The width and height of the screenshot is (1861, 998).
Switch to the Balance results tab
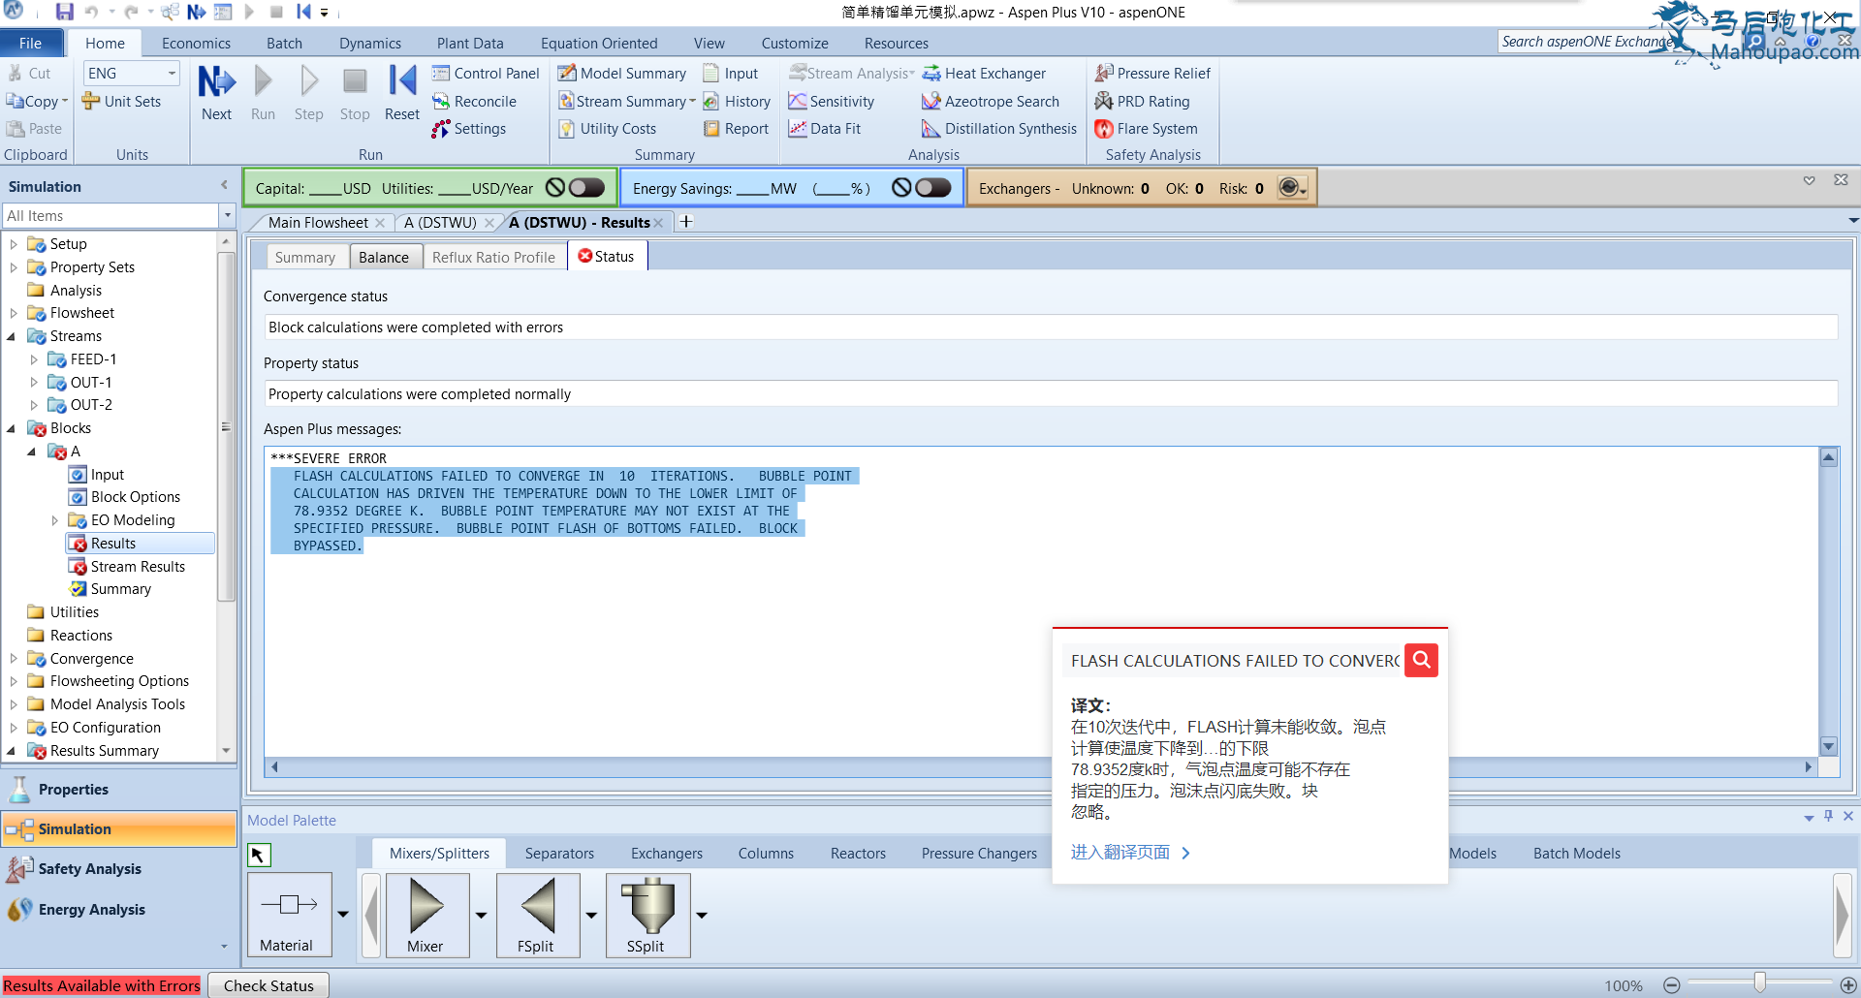384,257
